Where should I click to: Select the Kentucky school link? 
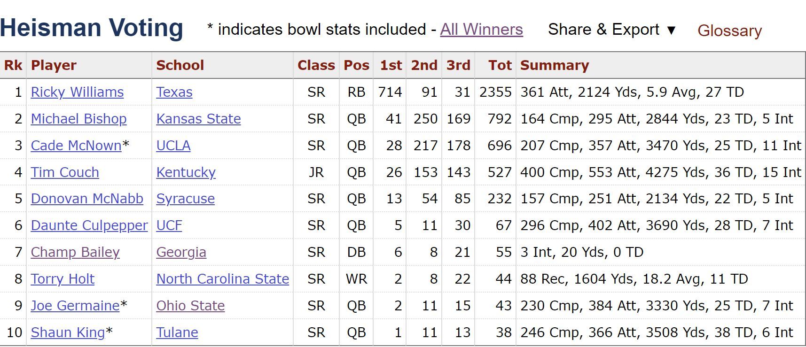(186, 172)
